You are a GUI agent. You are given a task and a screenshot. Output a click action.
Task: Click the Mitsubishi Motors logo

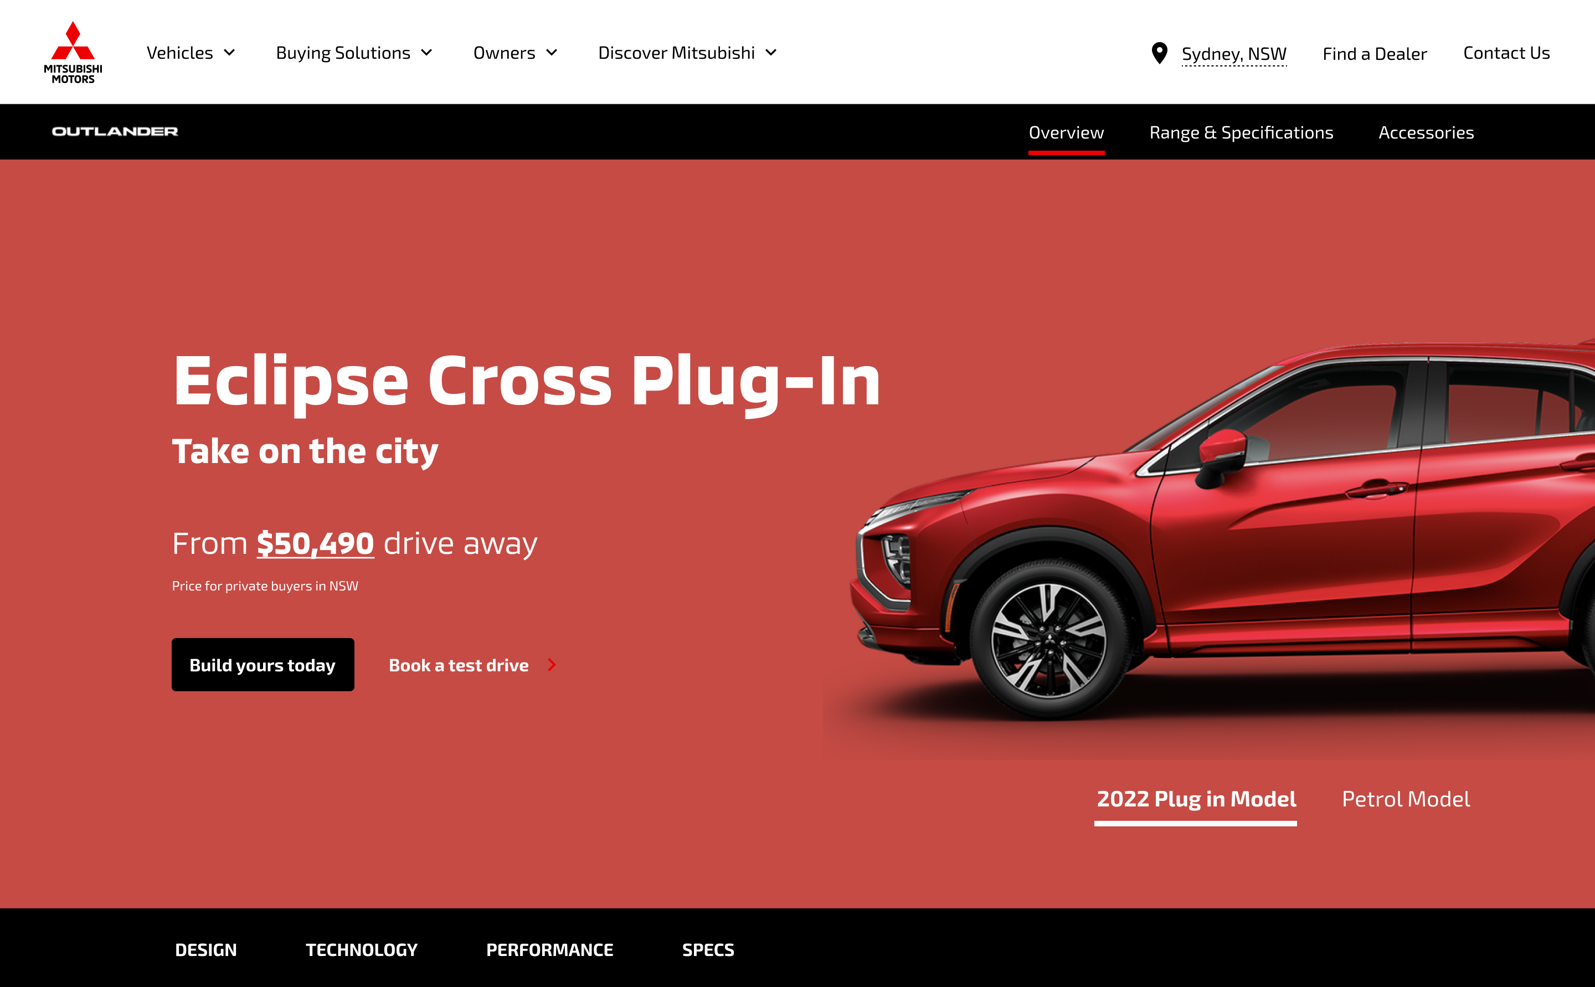pos(73,53)
